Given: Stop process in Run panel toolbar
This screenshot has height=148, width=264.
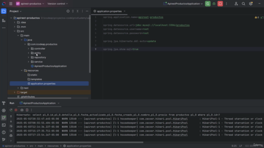Looking at the screenshot, I should (x=16, y=110).
